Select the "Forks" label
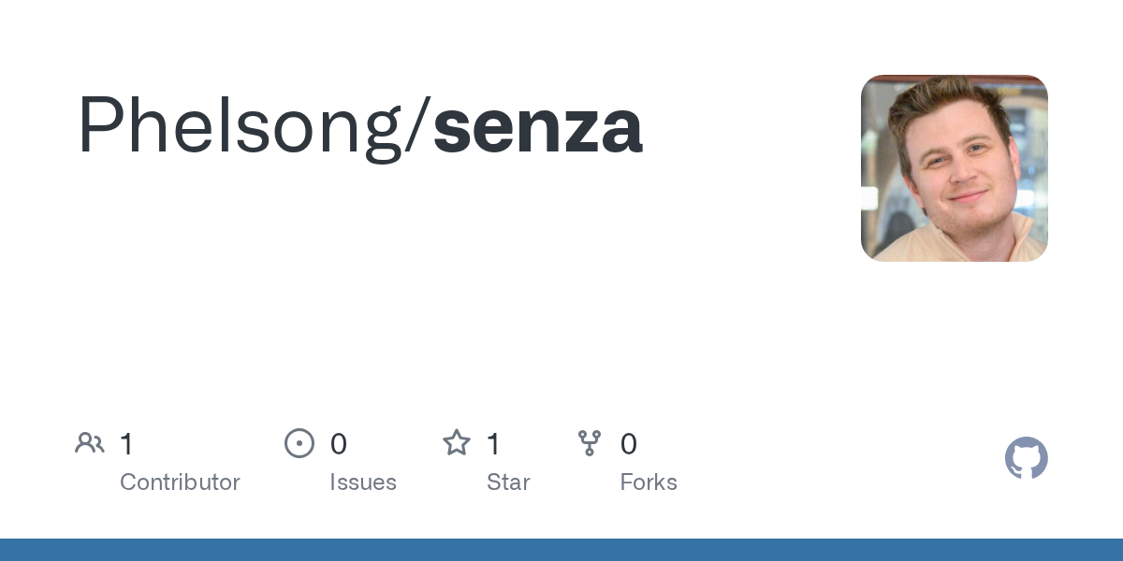 pos(649,482)
